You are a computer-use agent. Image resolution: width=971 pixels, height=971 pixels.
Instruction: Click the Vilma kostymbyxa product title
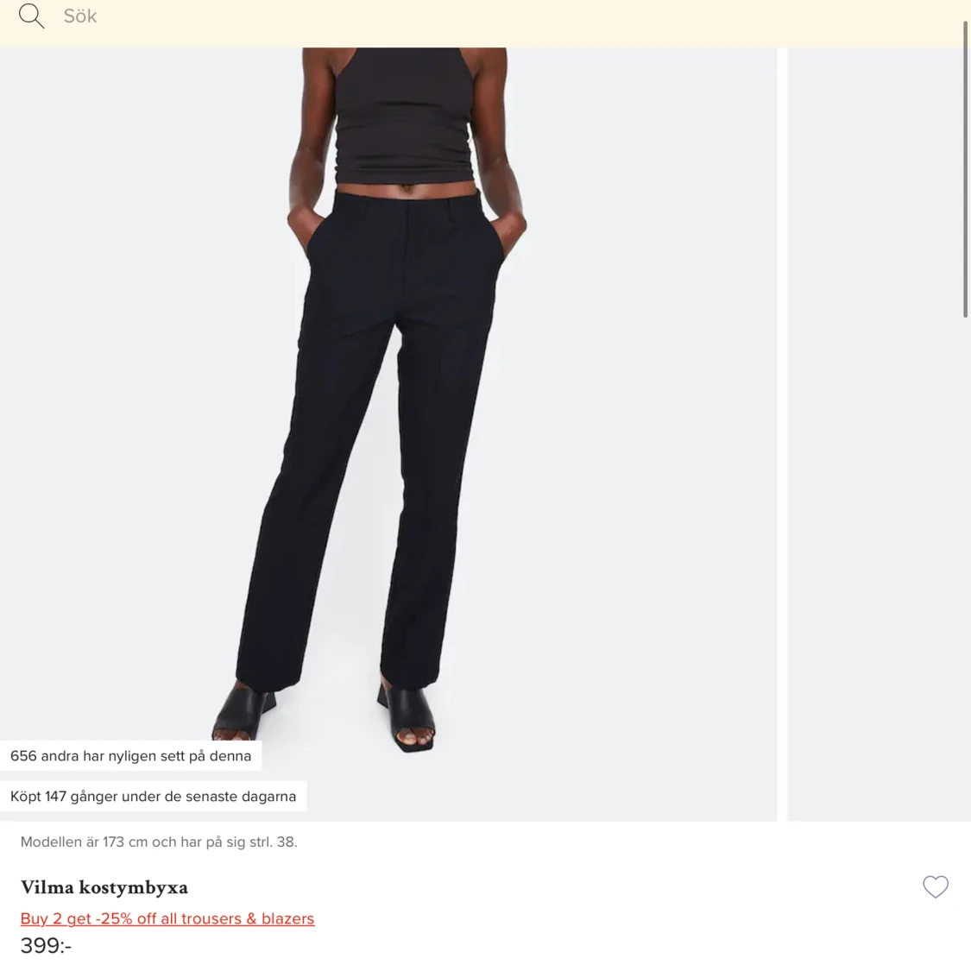pos(104,887)
